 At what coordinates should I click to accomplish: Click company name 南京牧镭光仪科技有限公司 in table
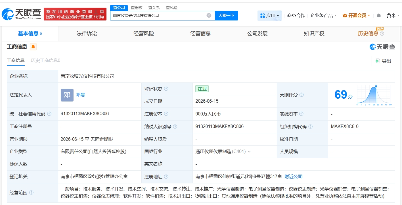click(87, 76)
